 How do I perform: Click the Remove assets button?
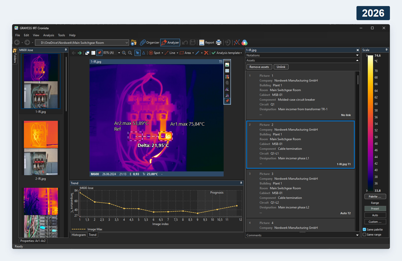pyautogui.click(x=259, y=67)
